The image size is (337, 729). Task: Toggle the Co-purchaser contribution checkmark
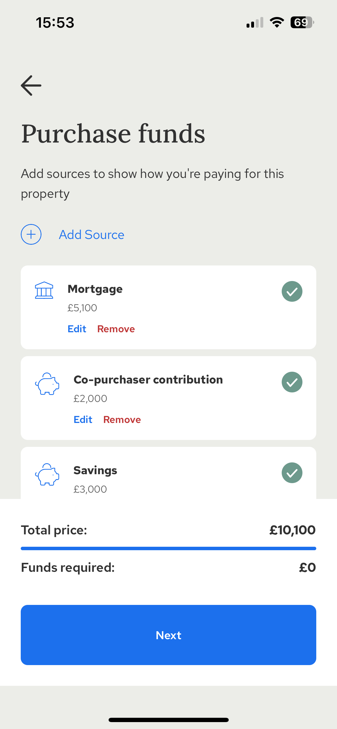point(292,382)
